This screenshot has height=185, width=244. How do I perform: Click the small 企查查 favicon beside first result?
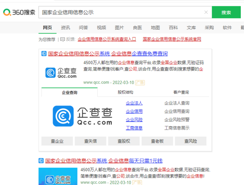pyautogui.click(x=44, y=54)
